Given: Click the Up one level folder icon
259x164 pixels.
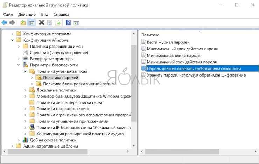Looking at the screenshot, I should tap(23, 23).
